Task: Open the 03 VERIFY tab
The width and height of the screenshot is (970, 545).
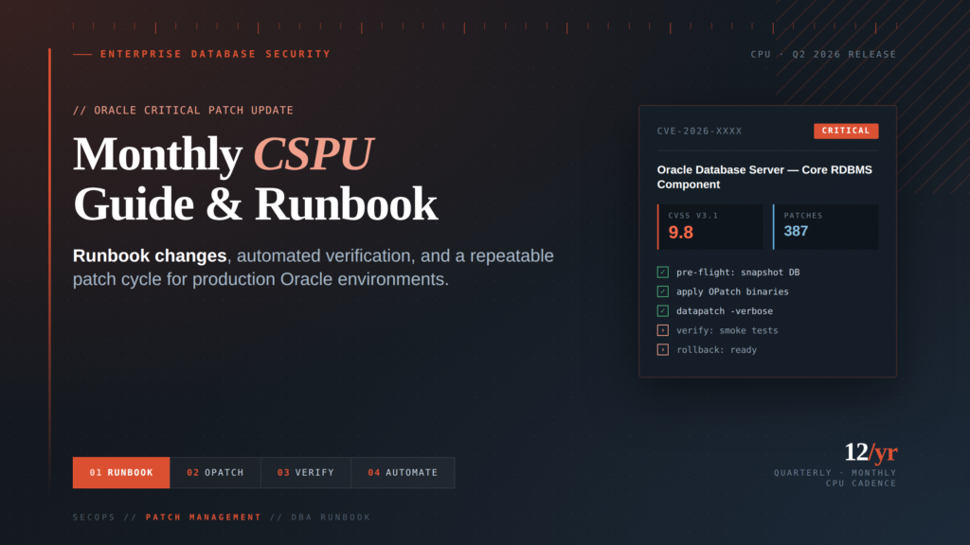Action: point(306,473)
